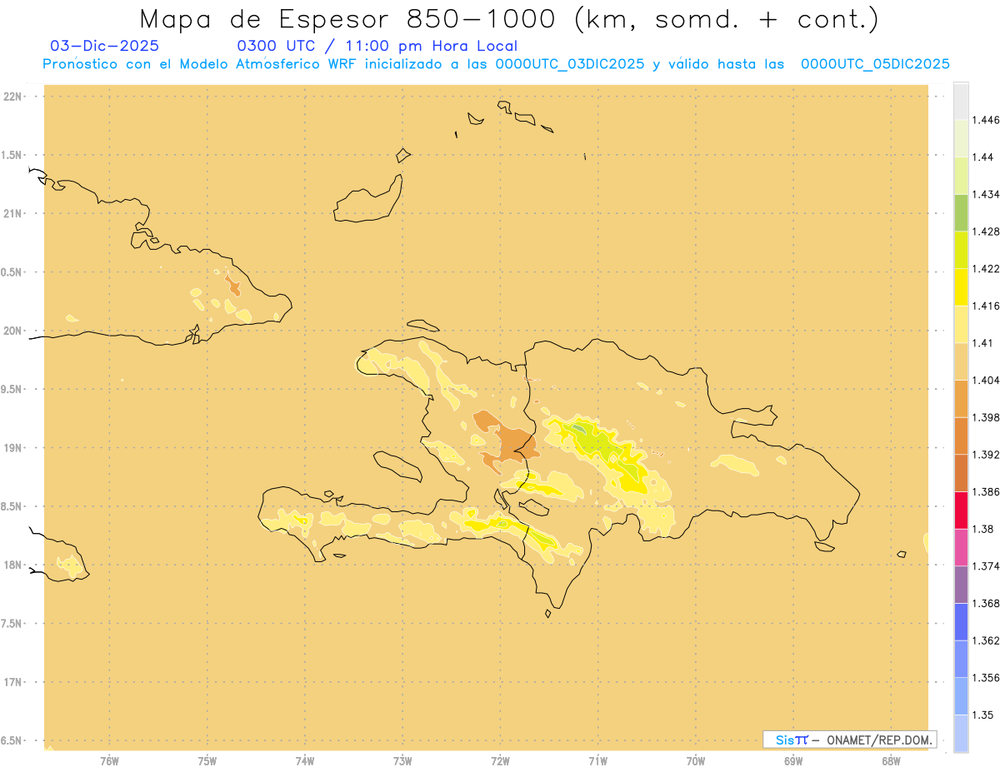Viewport: 1000px width, 772px height.
Task: Click the 1.398 legend value
Action: point(987,417)
